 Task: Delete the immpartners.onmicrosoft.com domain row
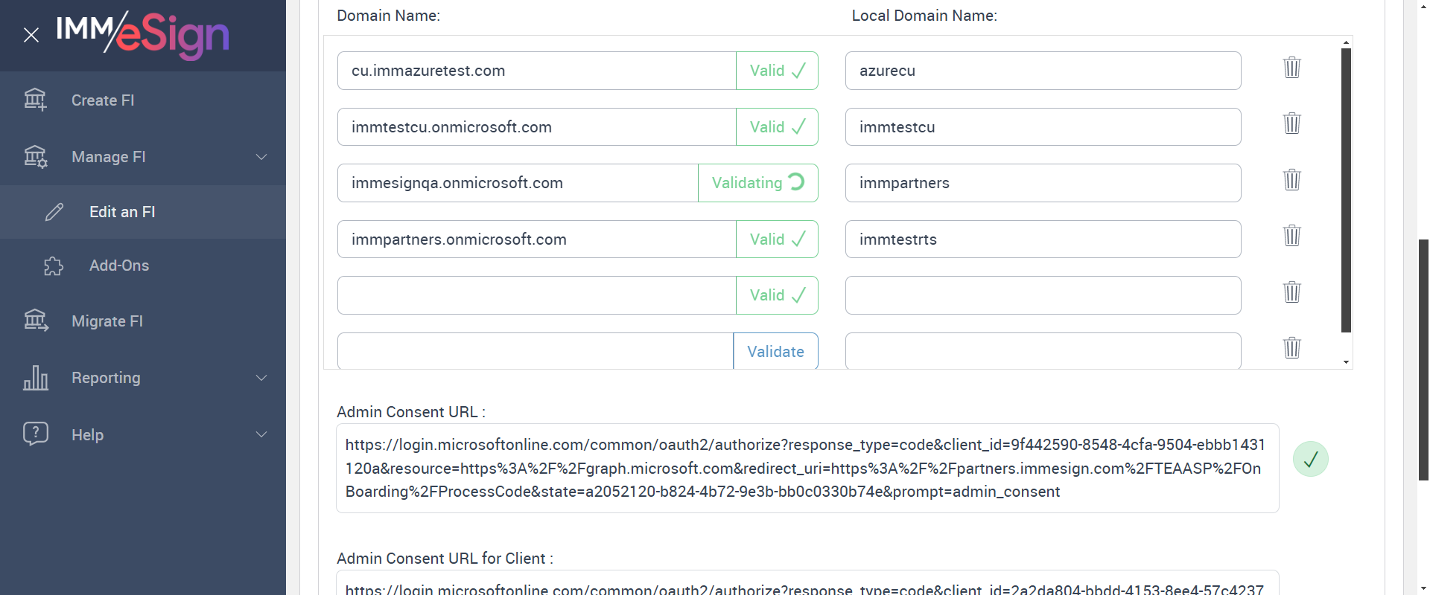pos(1291,236)
